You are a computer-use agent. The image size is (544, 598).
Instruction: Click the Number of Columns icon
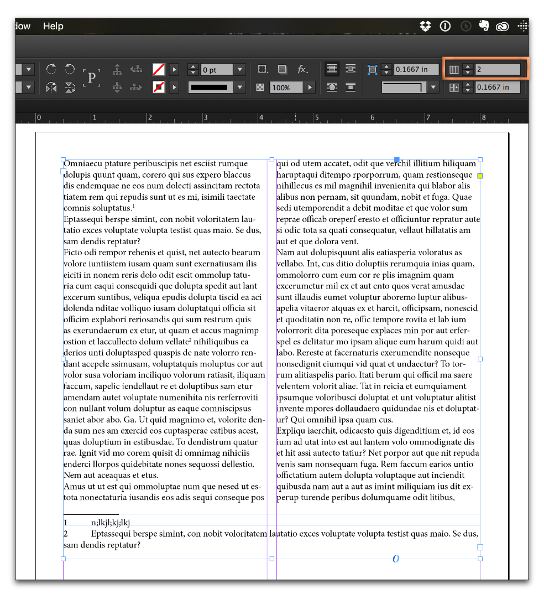pos(453,69)
